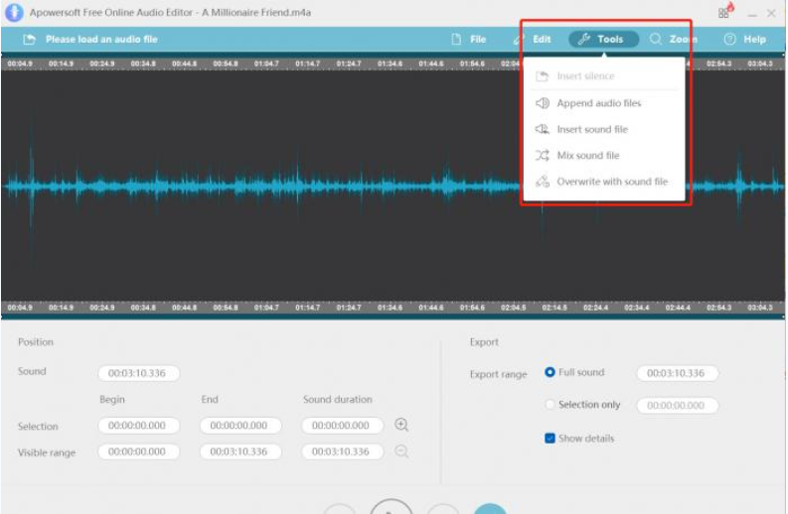The image size is (788, 514).
Task: Click the Tools wrench icon
Action: click(583, 39)
